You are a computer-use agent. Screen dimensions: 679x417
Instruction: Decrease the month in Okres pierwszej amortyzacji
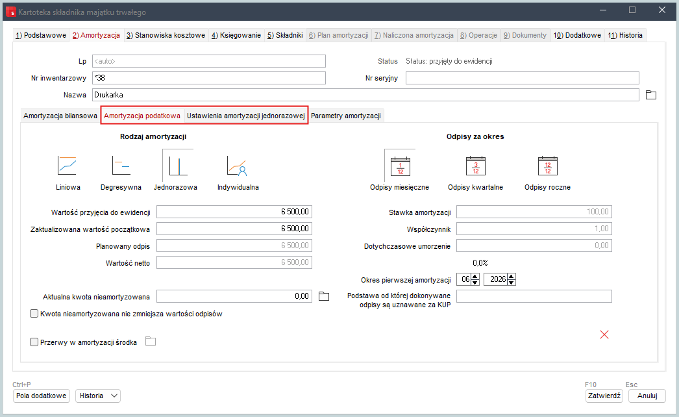[x=475, y=282]
